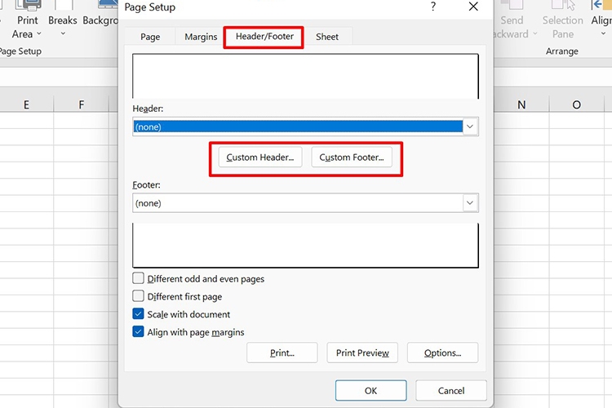
Task: Click the Print... button
Action: tap(282, 353)
